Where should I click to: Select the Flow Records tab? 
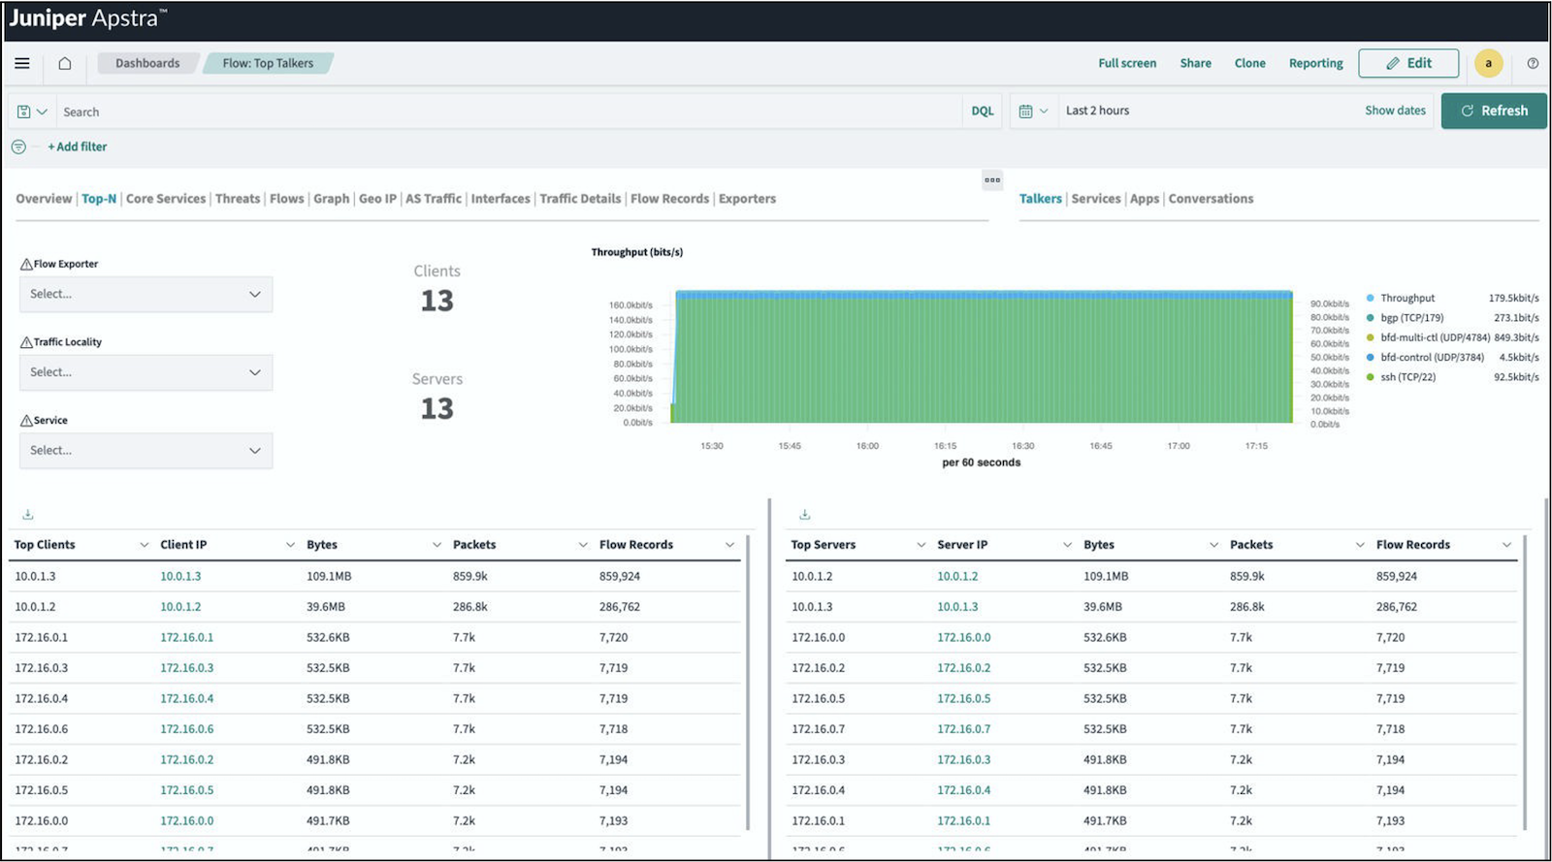(x=669, y=199)
